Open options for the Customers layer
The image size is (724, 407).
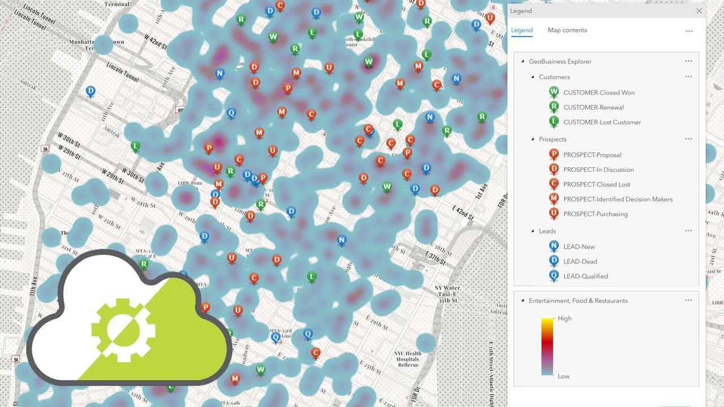(x=688, y=76)
